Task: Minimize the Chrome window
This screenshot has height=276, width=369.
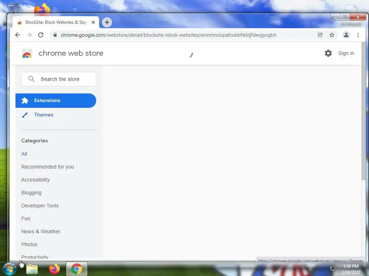Action: pyautogui.click(x=335, y=17)
